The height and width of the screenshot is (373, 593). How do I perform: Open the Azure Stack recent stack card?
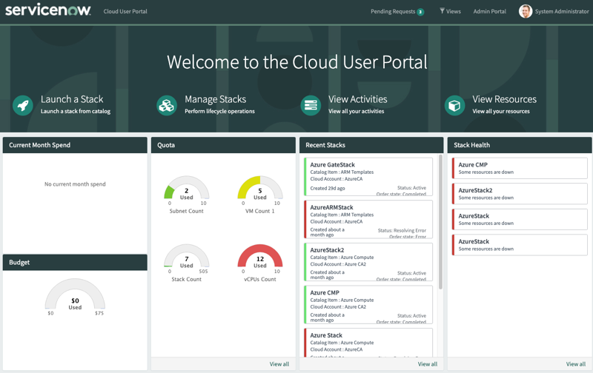click(368, 343)
